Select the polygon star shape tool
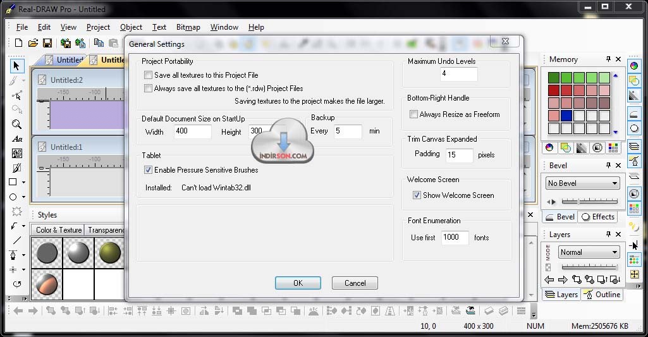 [x=16, y=211]
